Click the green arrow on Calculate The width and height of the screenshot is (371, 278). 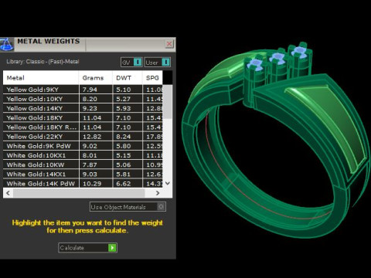click(x=112, y=248)
